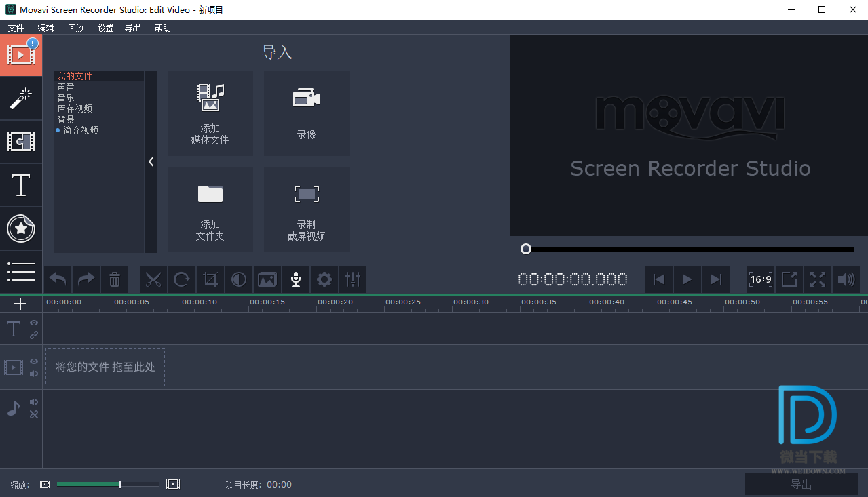The width and height of the screenshot is (868, 497).
Task: Toggle video track visibility eye
Action: [34, 361]
